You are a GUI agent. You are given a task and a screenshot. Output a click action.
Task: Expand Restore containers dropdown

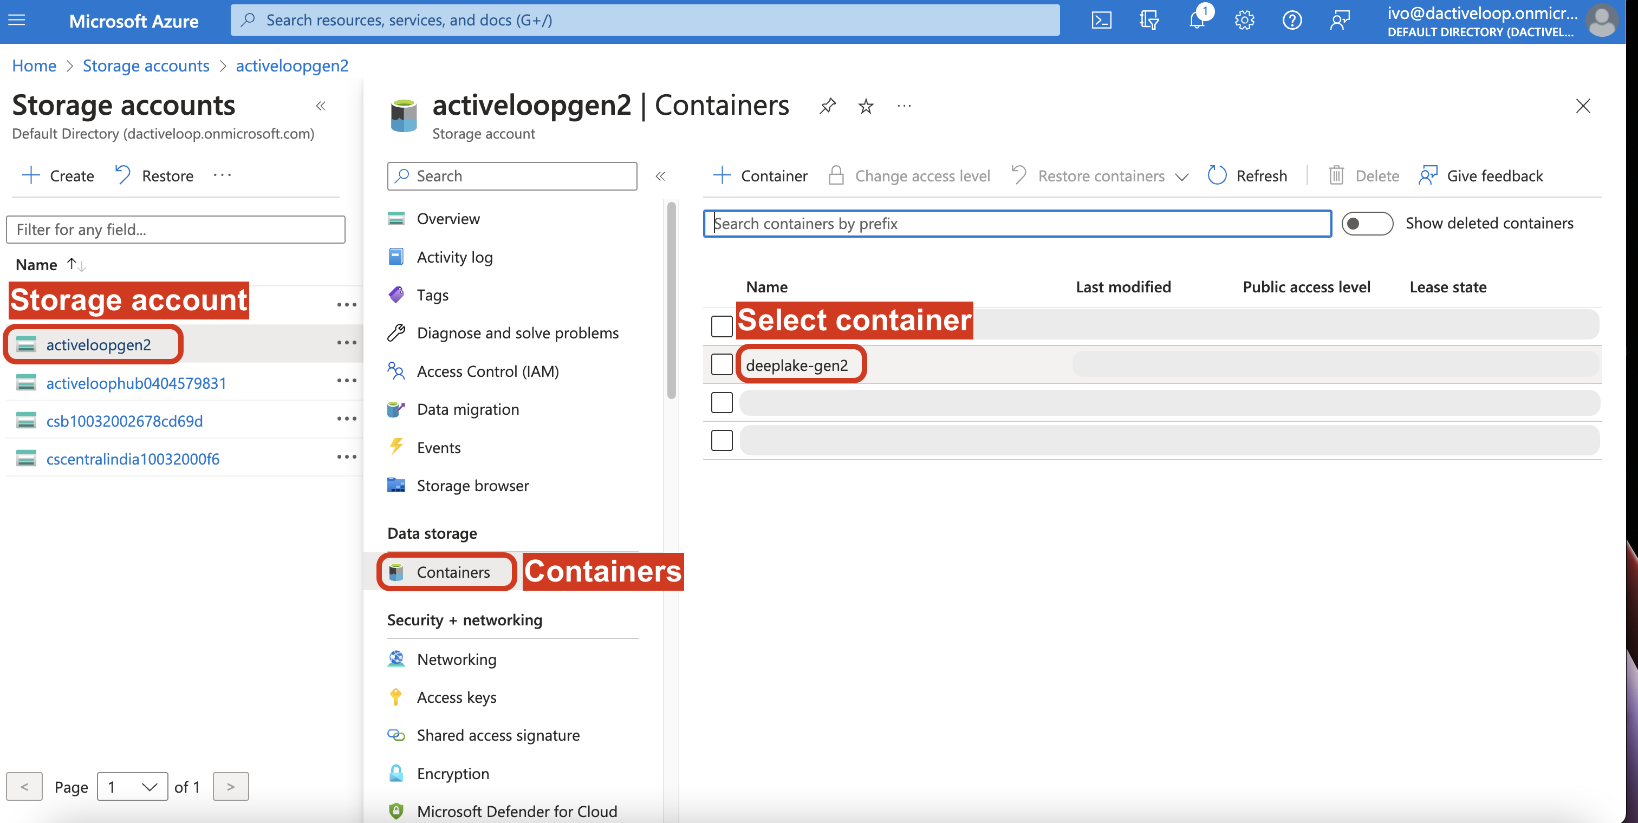coord(1181,177)
